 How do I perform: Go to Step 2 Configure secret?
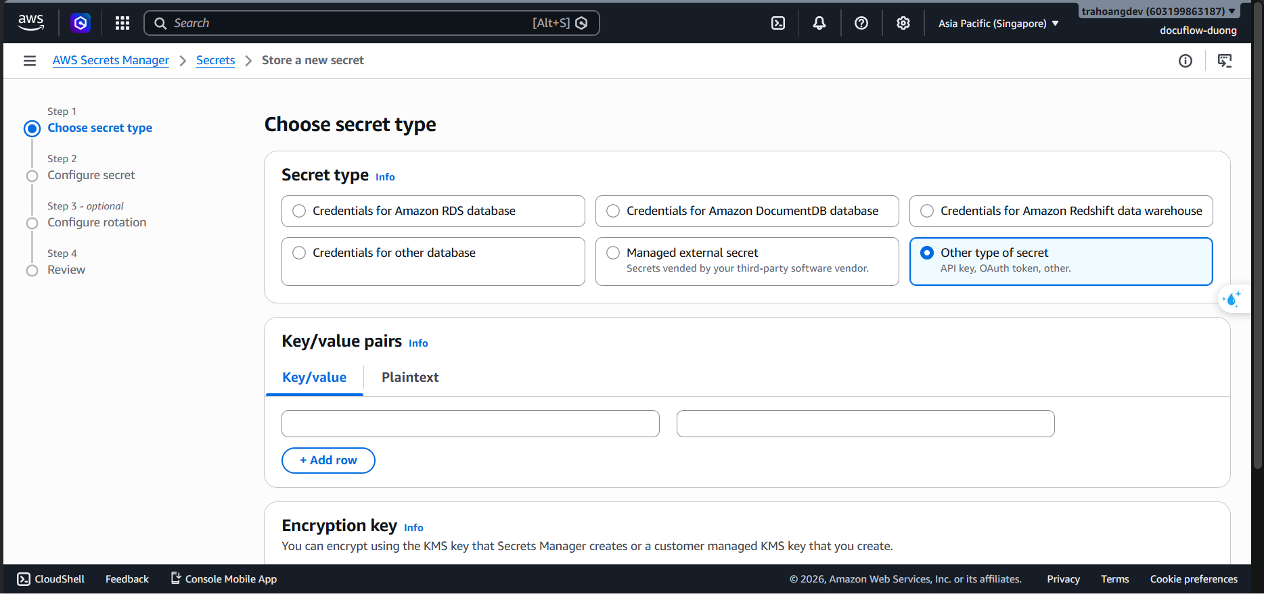91,175
